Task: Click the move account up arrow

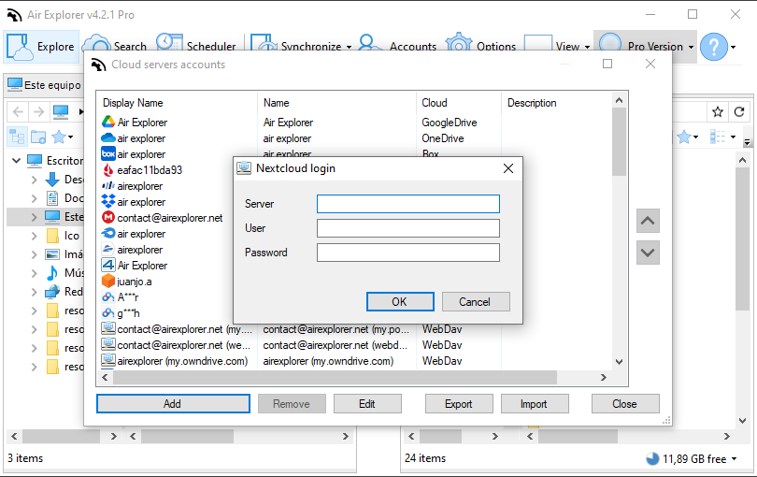Action: (648, 221)
